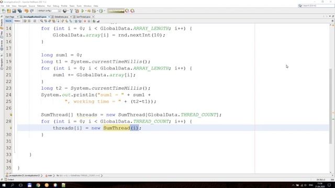Open the Output panel button at the bottom
Screen dimensions: 335x188
[x=9, y=180]
